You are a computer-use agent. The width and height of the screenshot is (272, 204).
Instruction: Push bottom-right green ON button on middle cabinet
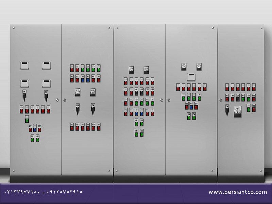(142, 133)
